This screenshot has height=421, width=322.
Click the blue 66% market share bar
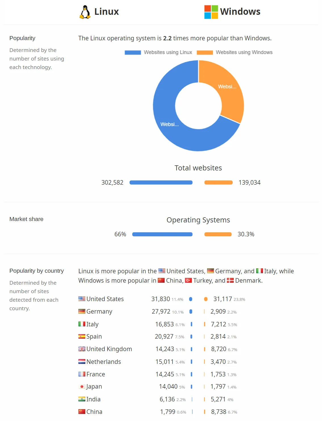pyautogui.click(x=162, y=234)
